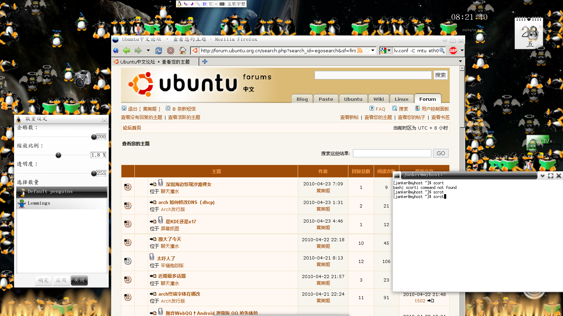Image resolution: width=563 pixels, height=316 pixels.
Task: Open the search engine selector dropdown
Action: tap(389, 51)
